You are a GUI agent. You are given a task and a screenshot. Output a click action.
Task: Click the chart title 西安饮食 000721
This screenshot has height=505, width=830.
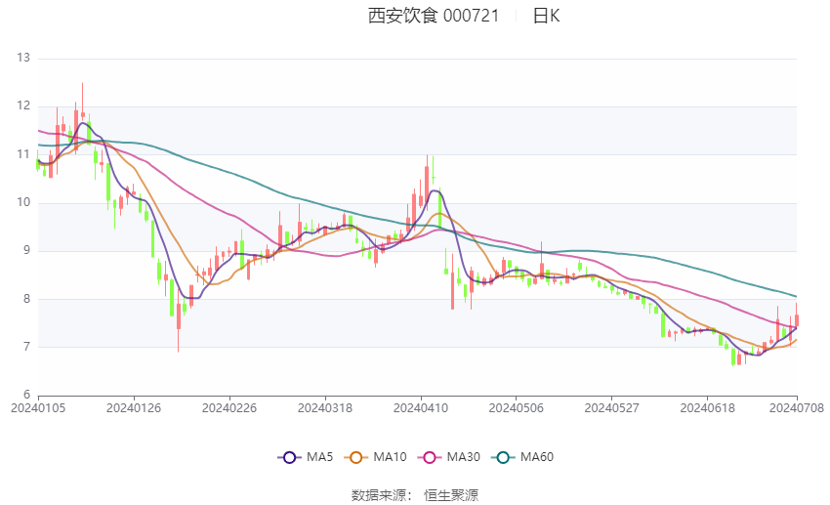click(434, 16)
